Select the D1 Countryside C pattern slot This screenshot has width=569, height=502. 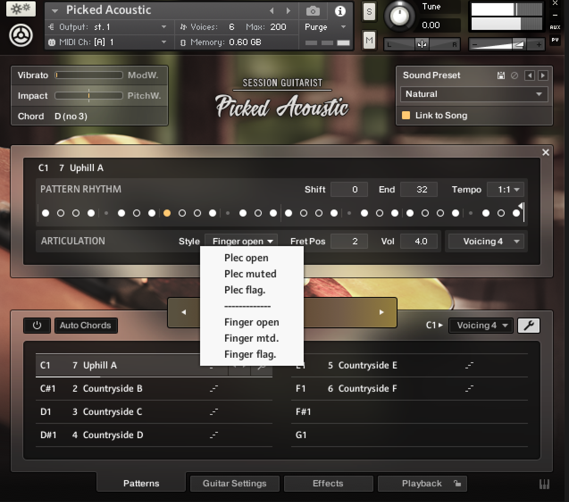click(154, 412)
